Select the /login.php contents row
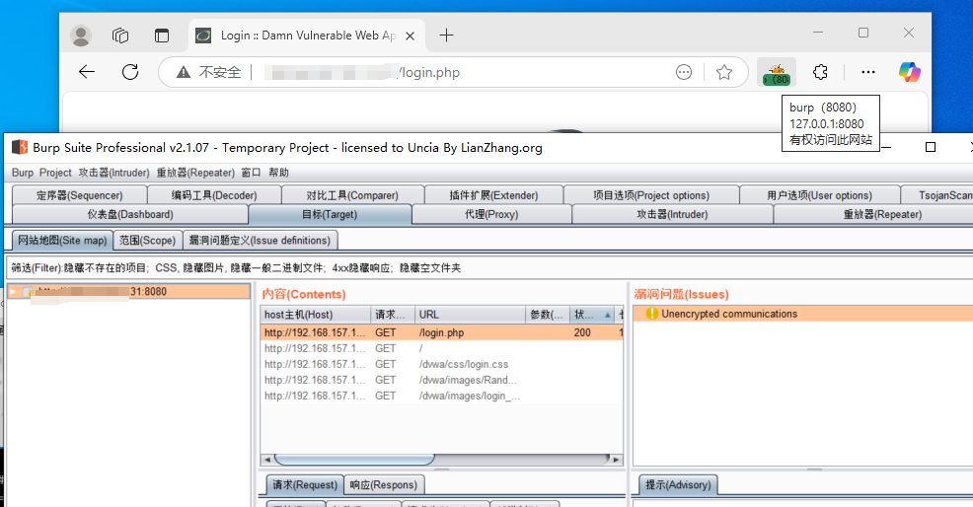 (441, 332)
